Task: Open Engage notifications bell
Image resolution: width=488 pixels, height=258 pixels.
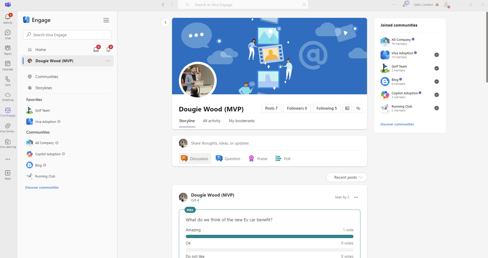Action: (x=109, y=49)
